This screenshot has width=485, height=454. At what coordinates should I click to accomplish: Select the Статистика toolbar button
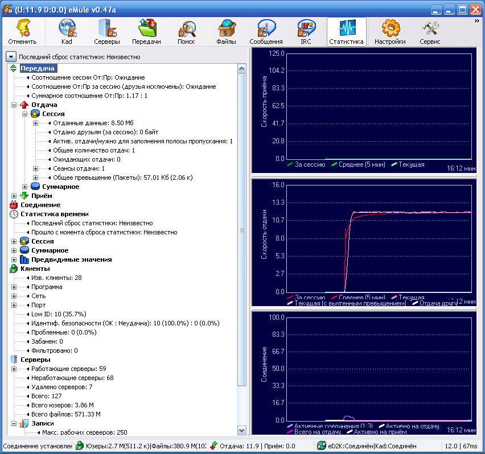347,32
